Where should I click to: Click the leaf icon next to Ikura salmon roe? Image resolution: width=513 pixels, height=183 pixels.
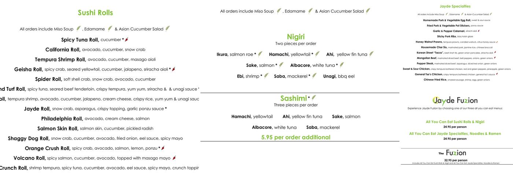[x=260, y=54]
